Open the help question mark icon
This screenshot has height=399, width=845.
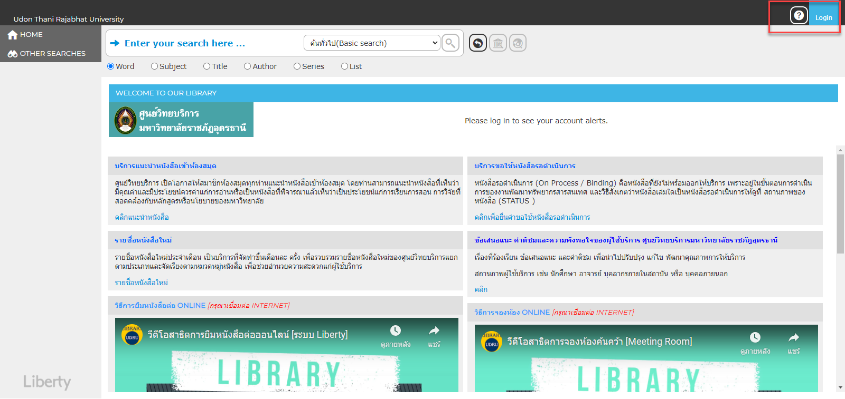coord(799,15)
